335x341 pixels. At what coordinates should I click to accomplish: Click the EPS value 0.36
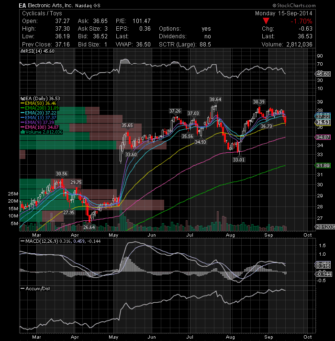coord(145,28)
